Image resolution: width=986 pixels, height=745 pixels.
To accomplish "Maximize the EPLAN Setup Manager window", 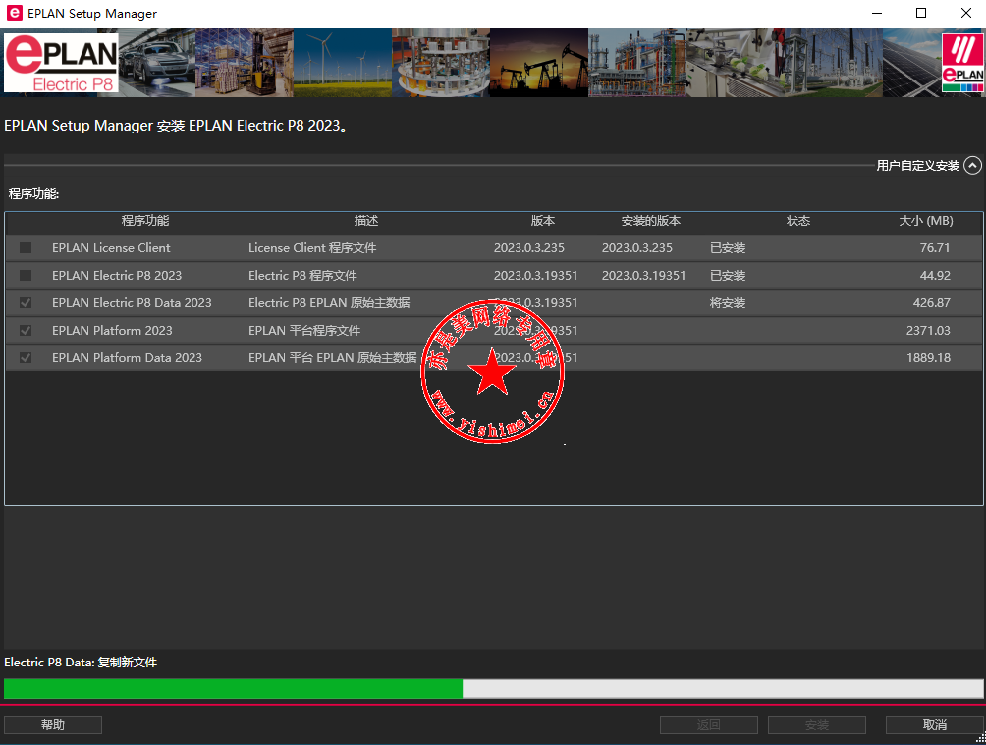I will 921,13.
